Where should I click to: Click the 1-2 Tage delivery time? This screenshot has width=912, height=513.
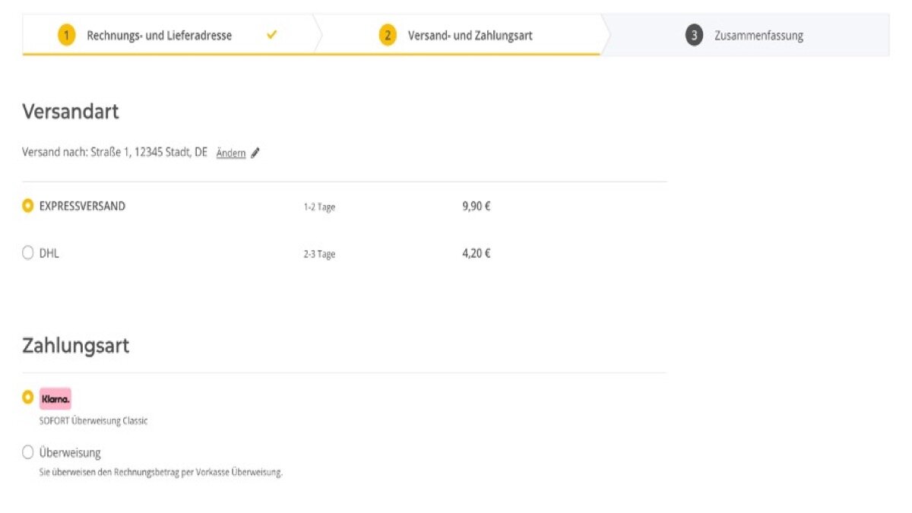[x=319, y=207]
